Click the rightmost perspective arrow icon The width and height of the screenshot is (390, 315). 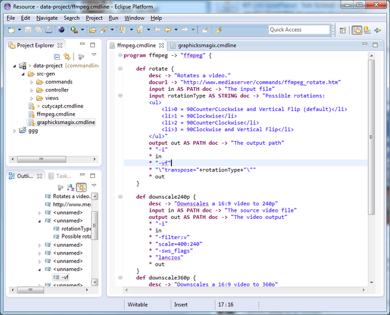point(378,30)
